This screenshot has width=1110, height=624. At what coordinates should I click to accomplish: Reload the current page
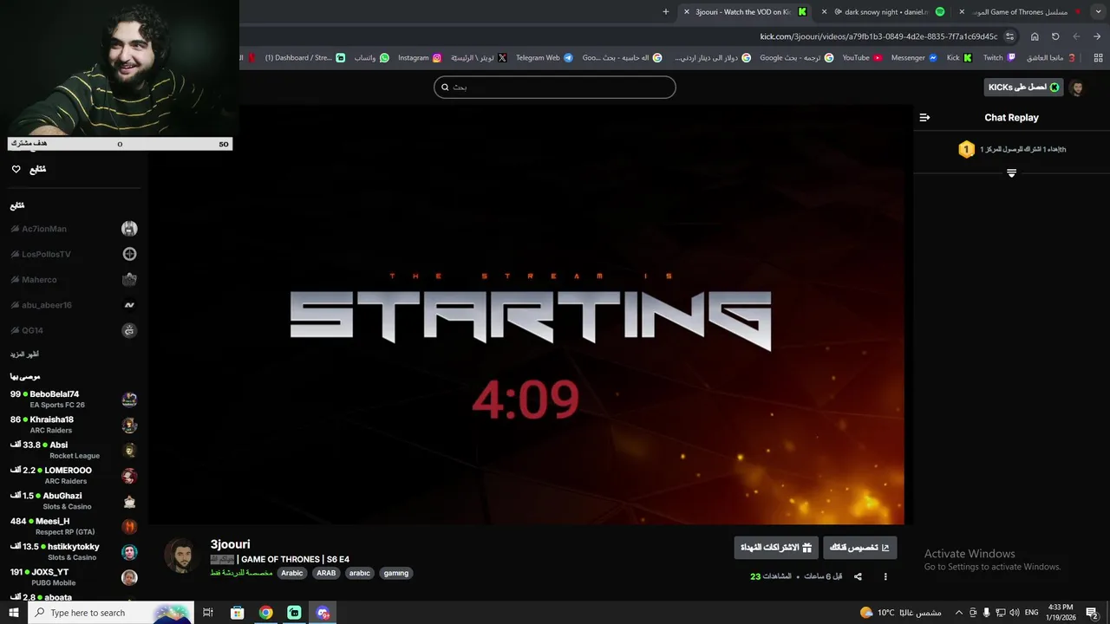1055,36
